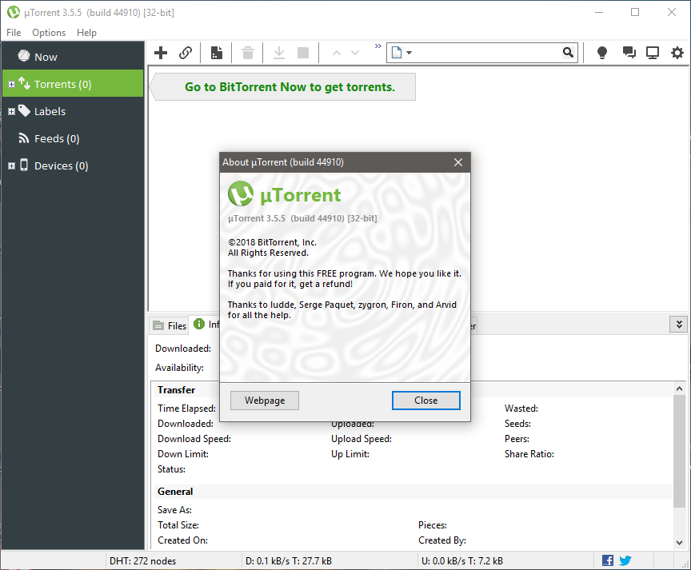Select Torrents (0) in sidebar
The width and height of the screenshot is (691, 570).
(73, 84)
